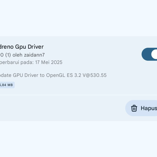Click the Hapus delete button

coord(141,108)
